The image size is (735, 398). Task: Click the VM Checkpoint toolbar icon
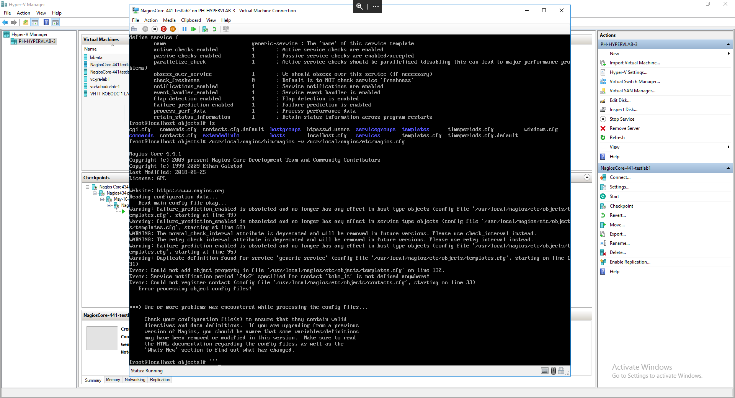coord(205,29)
